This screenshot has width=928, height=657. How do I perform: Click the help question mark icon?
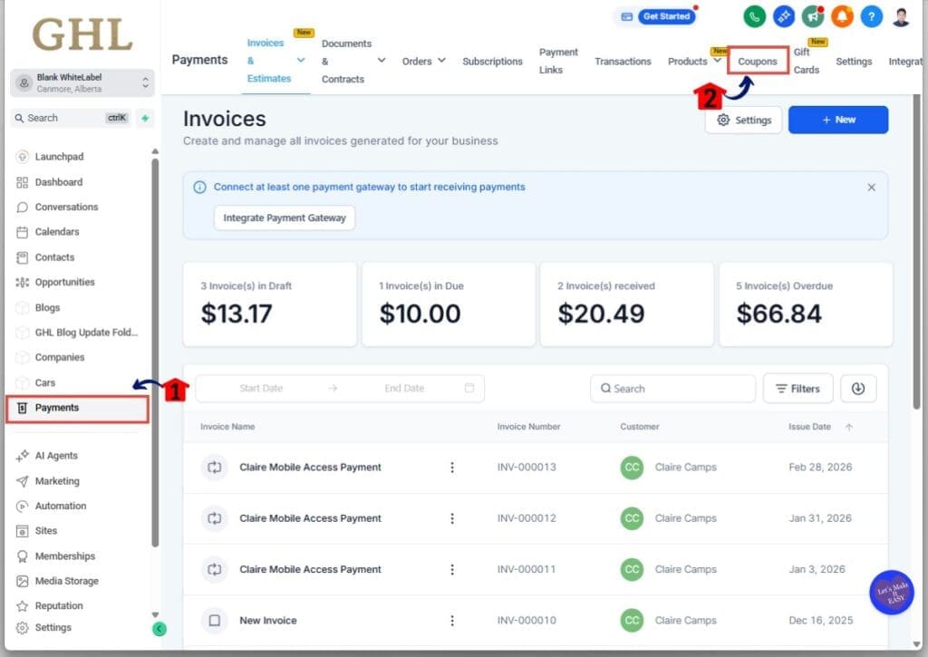pos(871,15)
